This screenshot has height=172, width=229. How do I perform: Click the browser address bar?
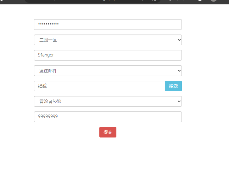tap(94, 1)
